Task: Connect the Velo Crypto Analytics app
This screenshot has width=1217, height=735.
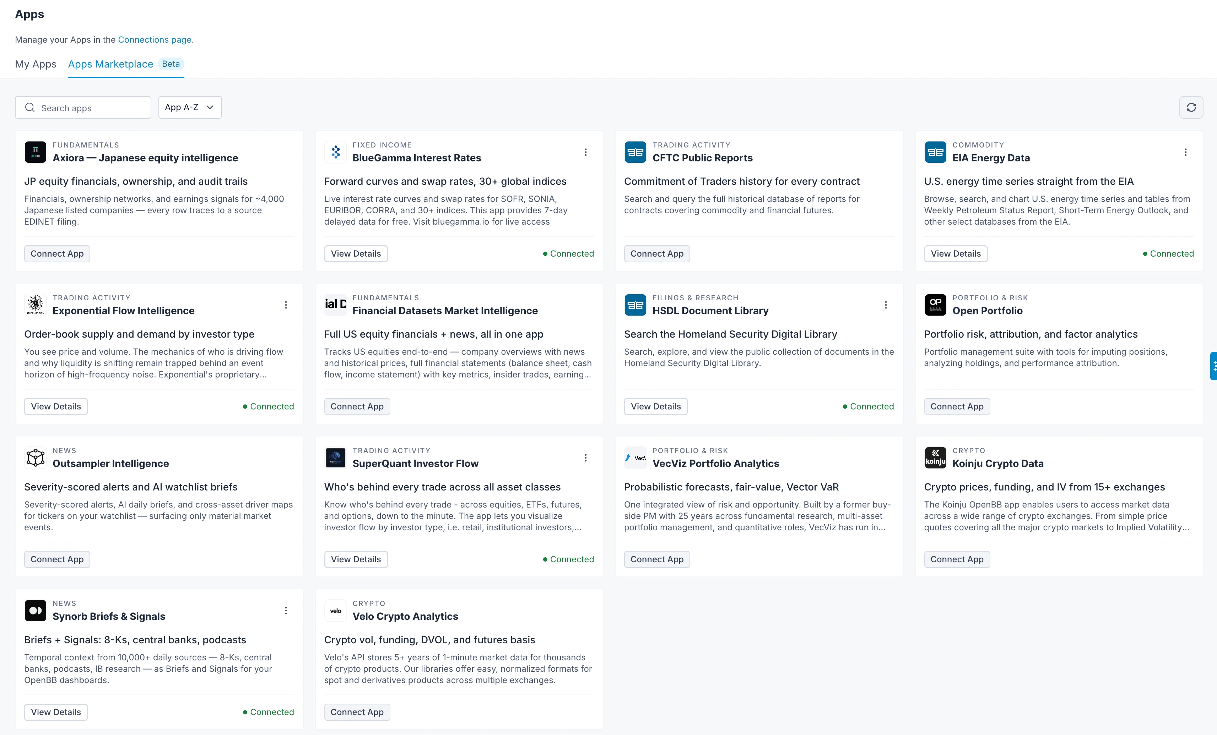Action: click(357, 712)
